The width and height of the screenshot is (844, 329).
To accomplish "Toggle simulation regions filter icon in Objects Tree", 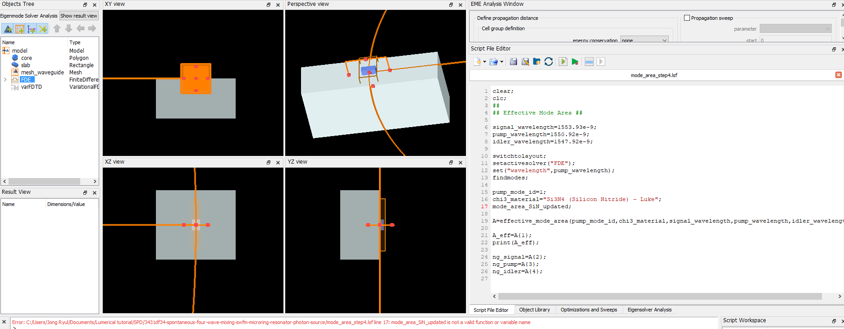I will point(19,29).
